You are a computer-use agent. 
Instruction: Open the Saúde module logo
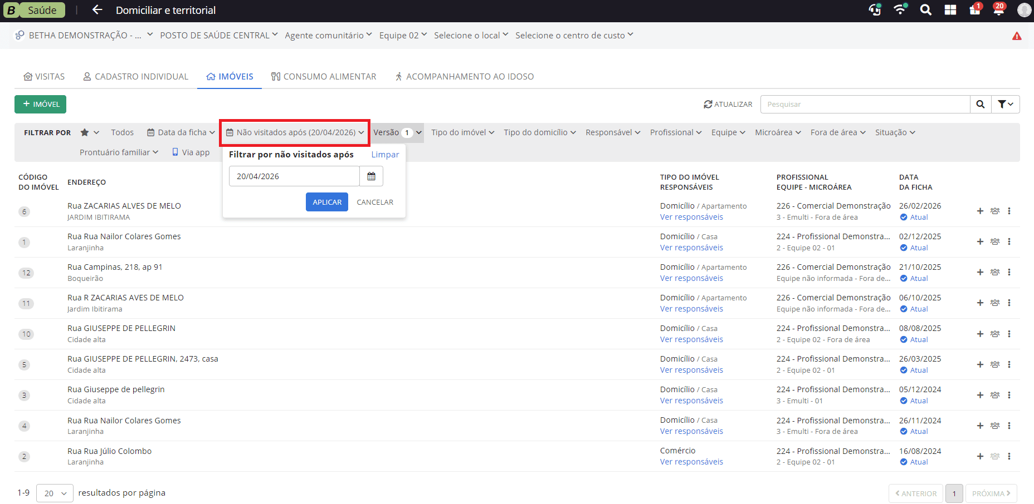pos(34,10)
